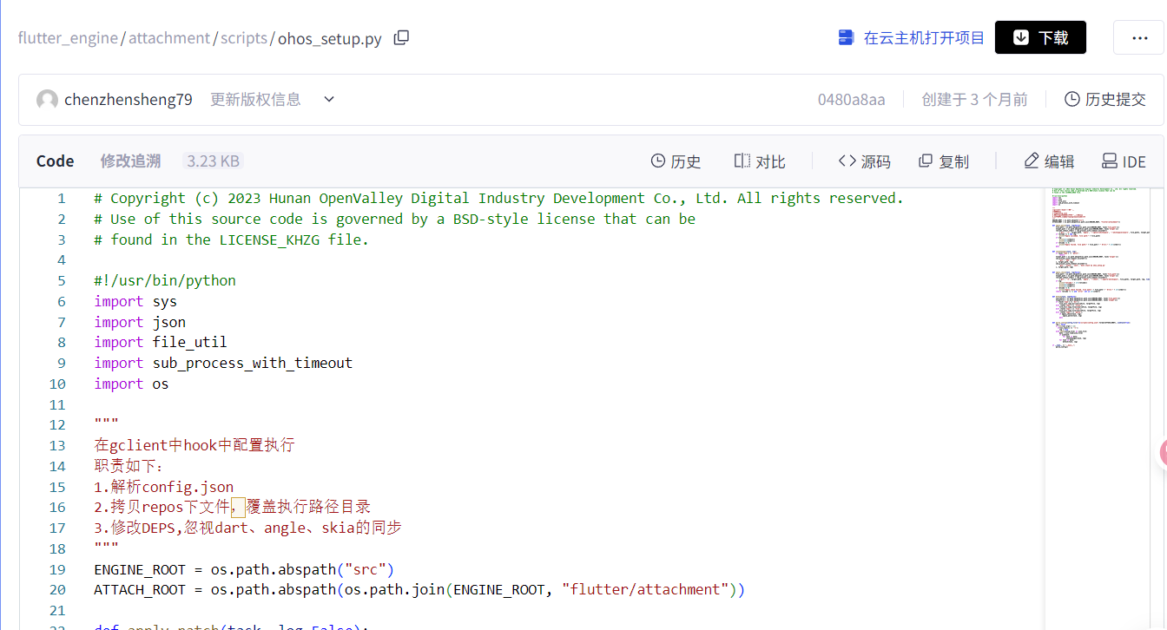Click the 复制 copy code icon
This screenshot has width=1167, height=630.
pyautogui.click(x=926, y=161)
